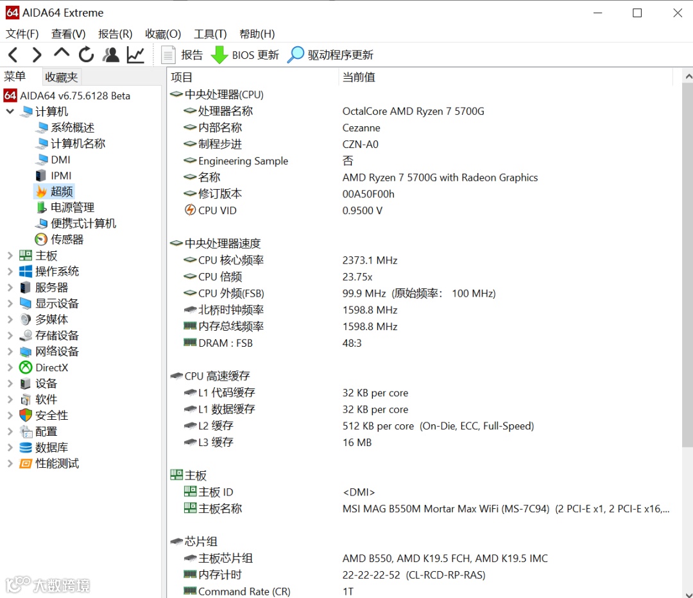Open the 报告(R) menu
Viewport: 693px width, 598px height.
(116, 34)
